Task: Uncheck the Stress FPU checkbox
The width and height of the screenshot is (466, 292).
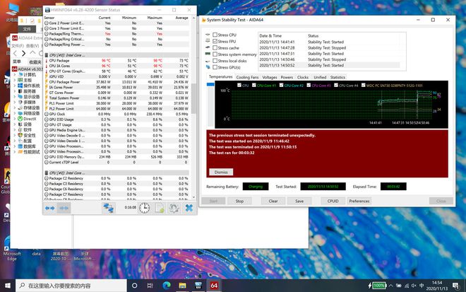Action: point(215,42)
